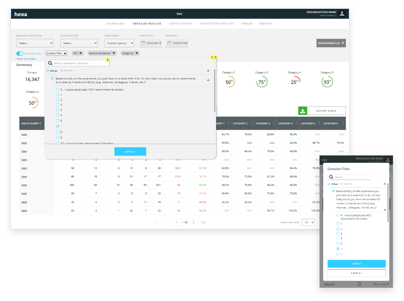
Task: Click mobile window profile avatar
Action: click(x=388, y=160)
